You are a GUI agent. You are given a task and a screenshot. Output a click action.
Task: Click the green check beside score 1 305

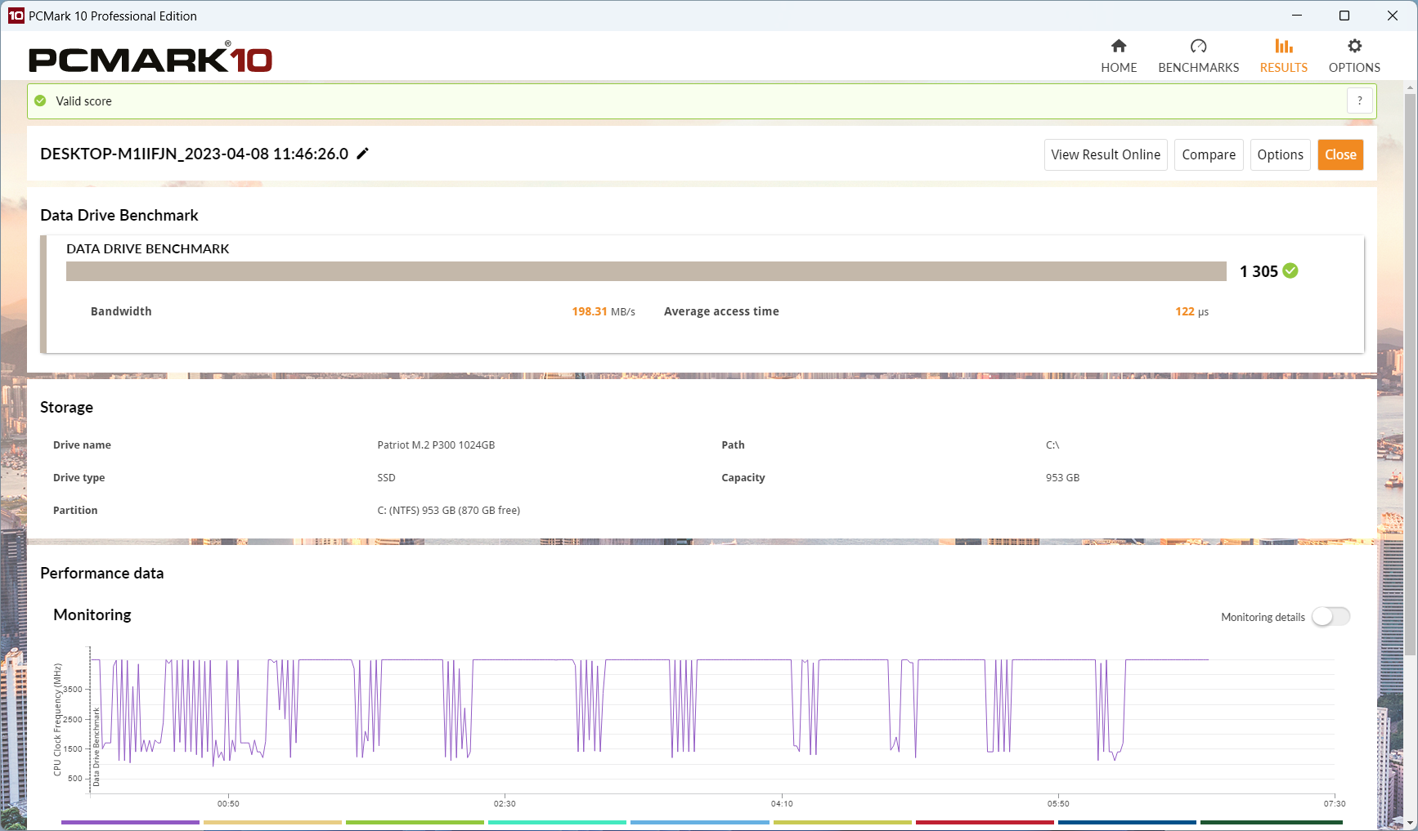(x=1290, y=271)
